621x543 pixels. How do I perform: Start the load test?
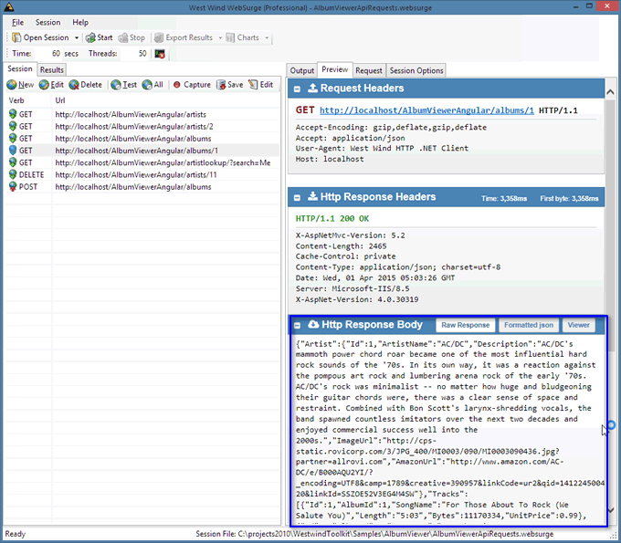[99, 37]
